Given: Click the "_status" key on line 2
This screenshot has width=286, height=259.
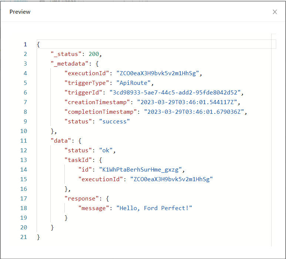Looking at the screenshot, I should (66, 54).
